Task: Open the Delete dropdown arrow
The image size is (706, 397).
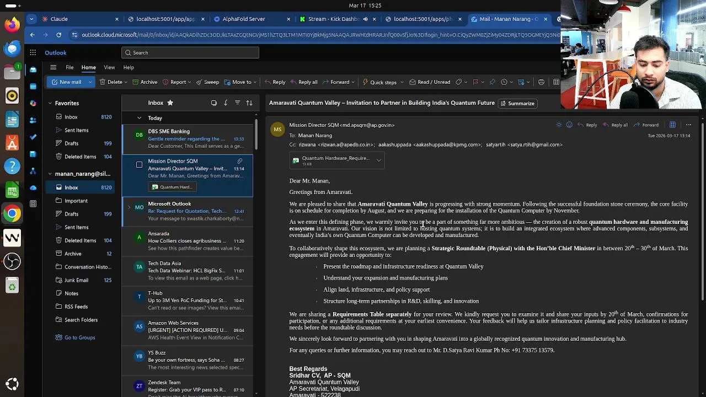Action: (x=126, y=82)
